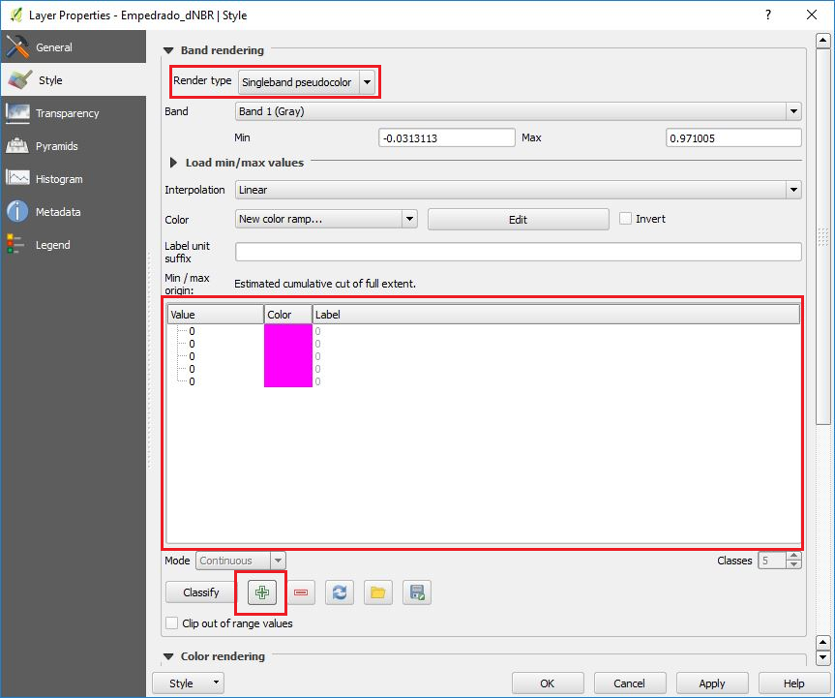Expand Load min/max values section
Image resolution: width=835 pixels, height=698 pixels.
click(x=175, y=163)
